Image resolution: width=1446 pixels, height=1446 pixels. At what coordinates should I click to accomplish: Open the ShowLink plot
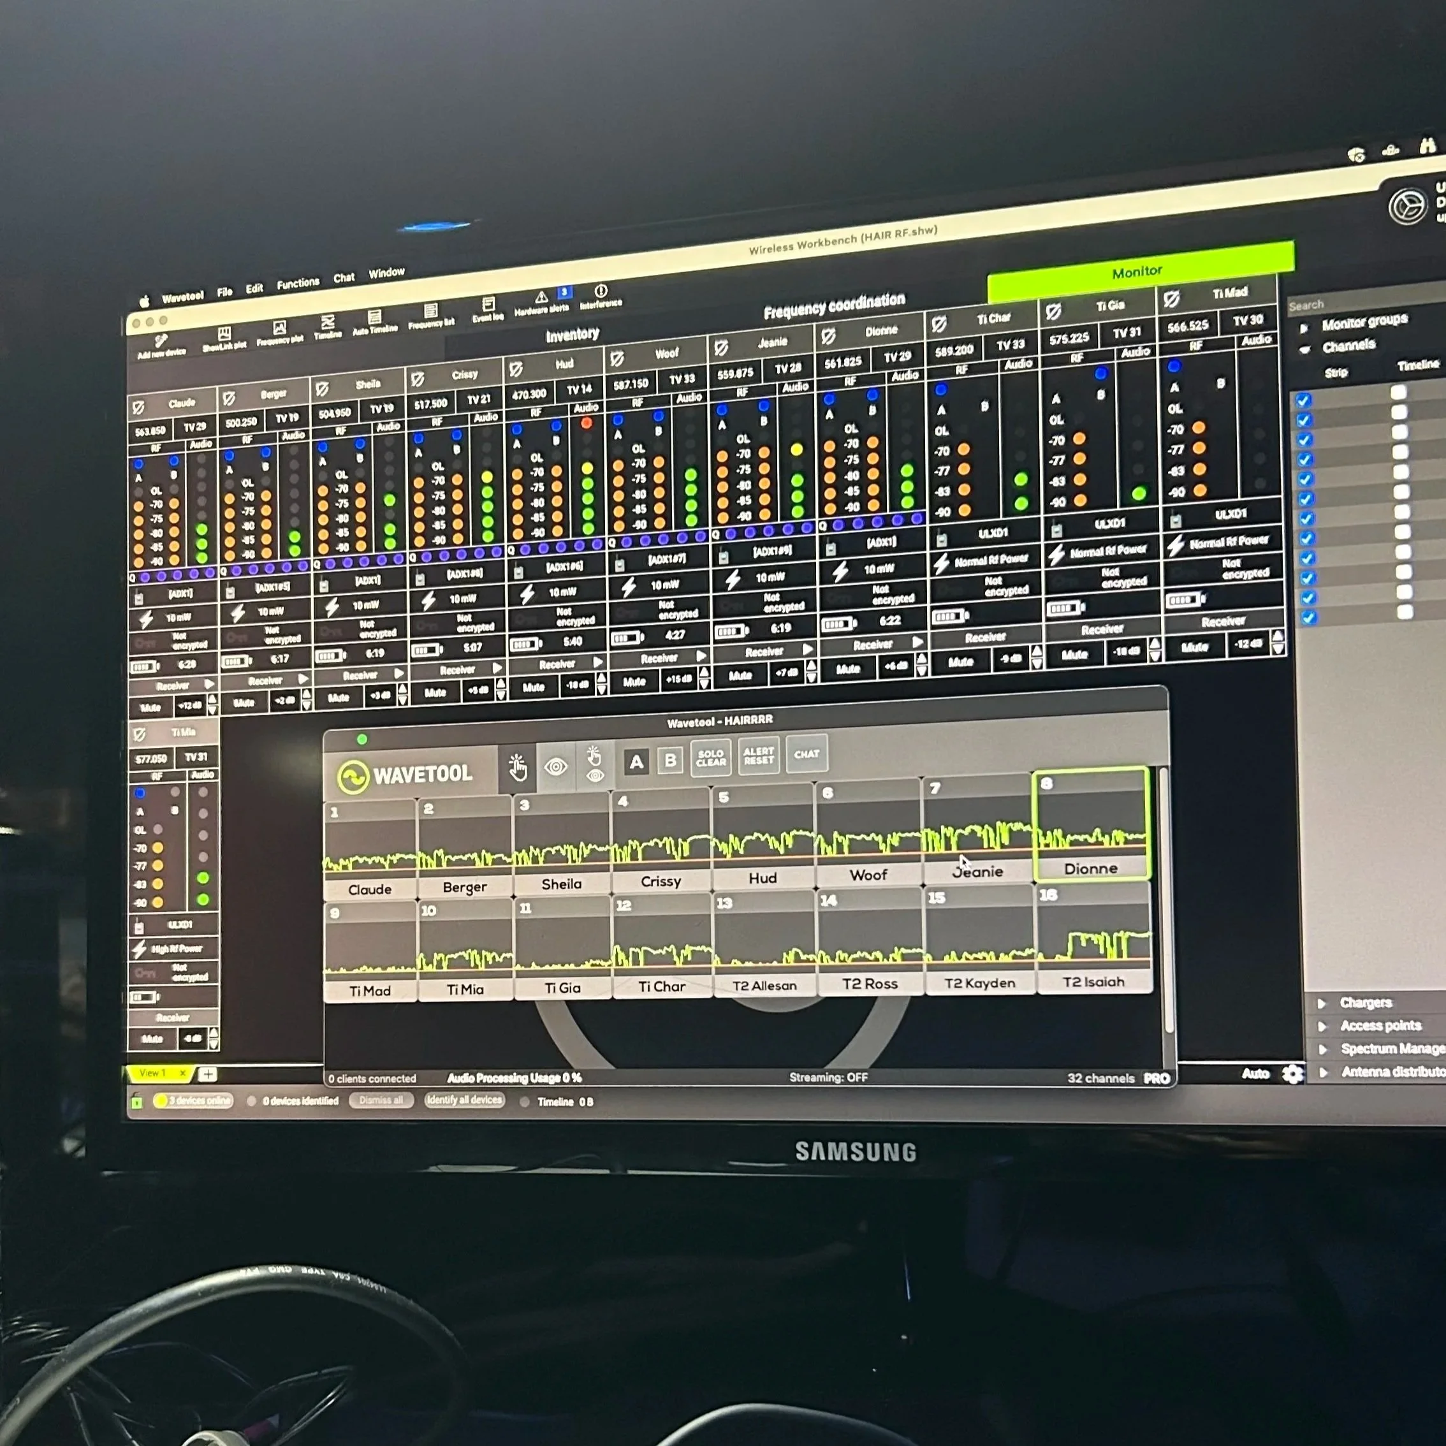pyautogui.click(x=224, y=339)
